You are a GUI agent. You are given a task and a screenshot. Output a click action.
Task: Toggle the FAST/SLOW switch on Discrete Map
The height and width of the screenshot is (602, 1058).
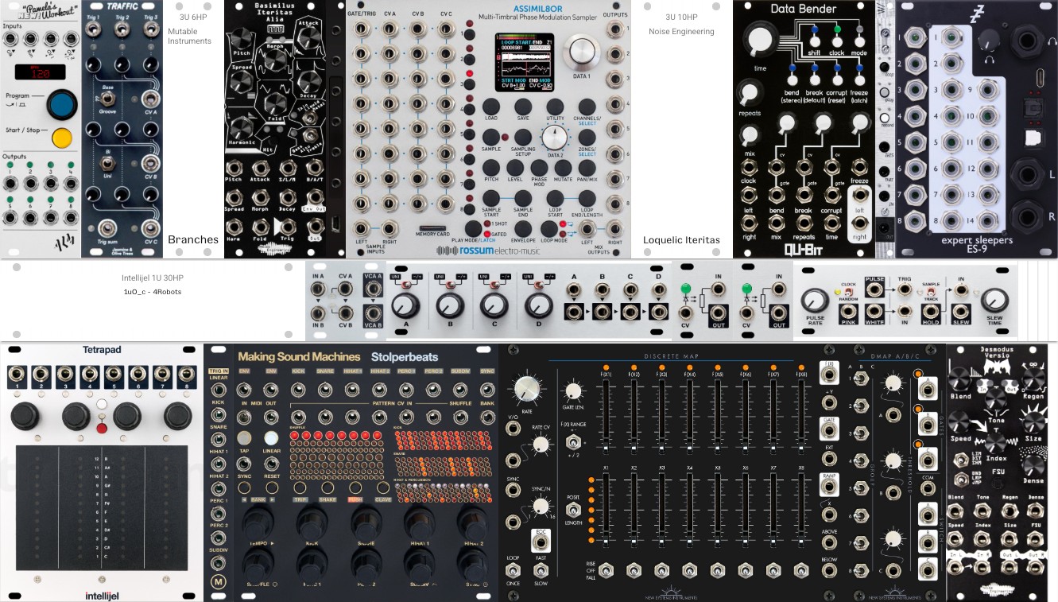542,570
